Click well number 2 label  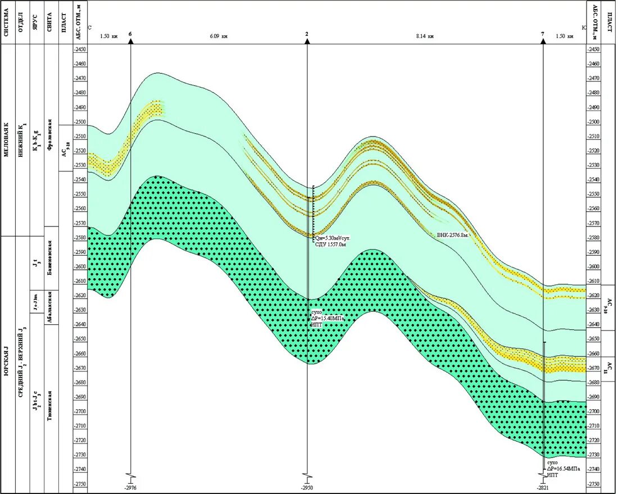tap(307, 35)
